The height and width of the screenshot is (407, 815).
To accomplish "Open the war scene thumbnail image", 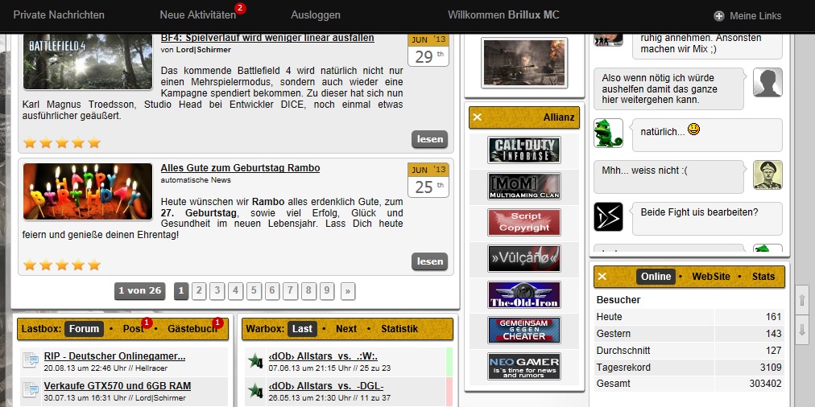I will 524,63.
